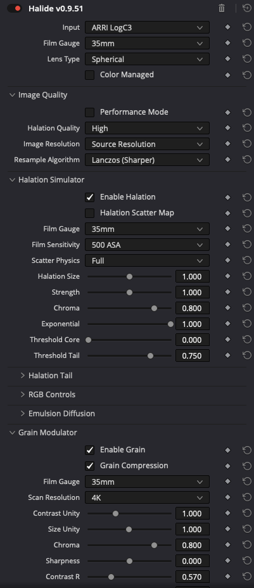Collapse the Grain Modulator section
This screenshot has height=588, width=254.
click(13, 432)
